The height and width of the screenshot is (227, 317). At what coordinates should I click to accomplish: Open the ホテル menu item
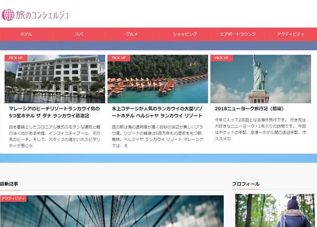(x=26, y=34)
